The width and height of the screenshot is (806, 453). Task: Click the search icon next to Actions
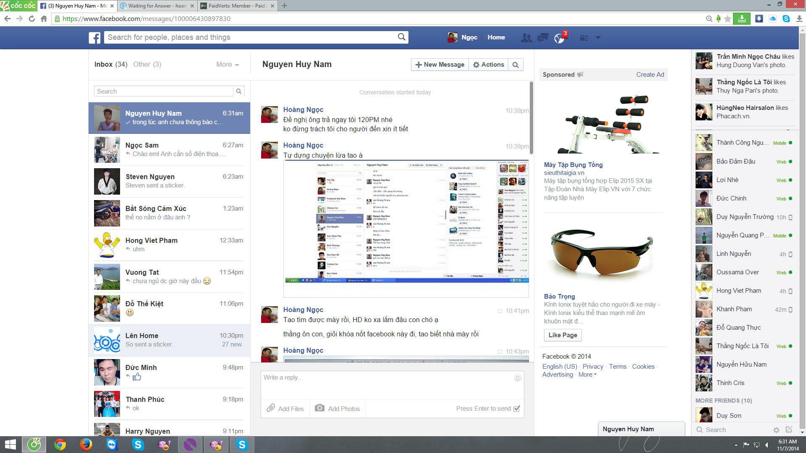[516, 65]
